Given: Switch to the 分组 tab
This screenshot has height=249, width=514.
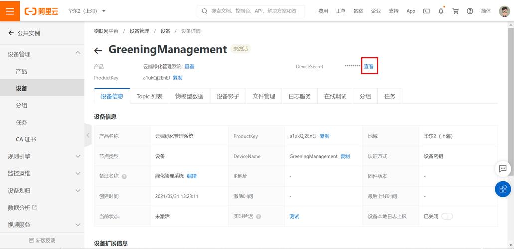Looking at the screenshot, I should [365, 96].
